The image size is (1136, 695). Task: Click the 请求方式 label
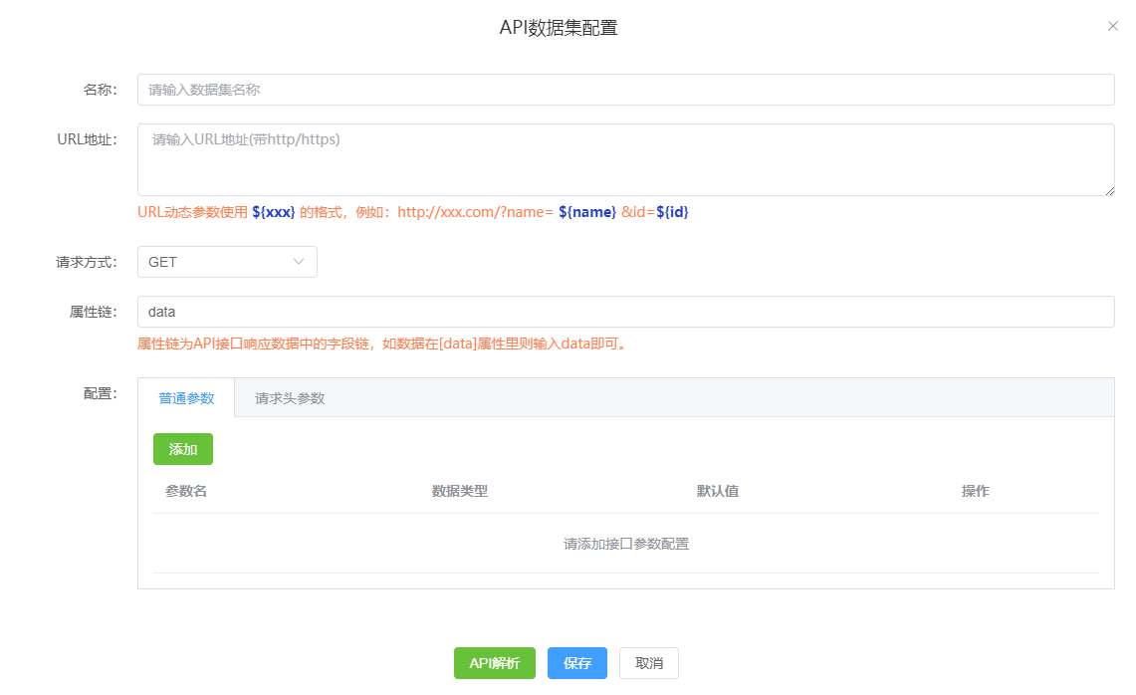tap(87, 262)
